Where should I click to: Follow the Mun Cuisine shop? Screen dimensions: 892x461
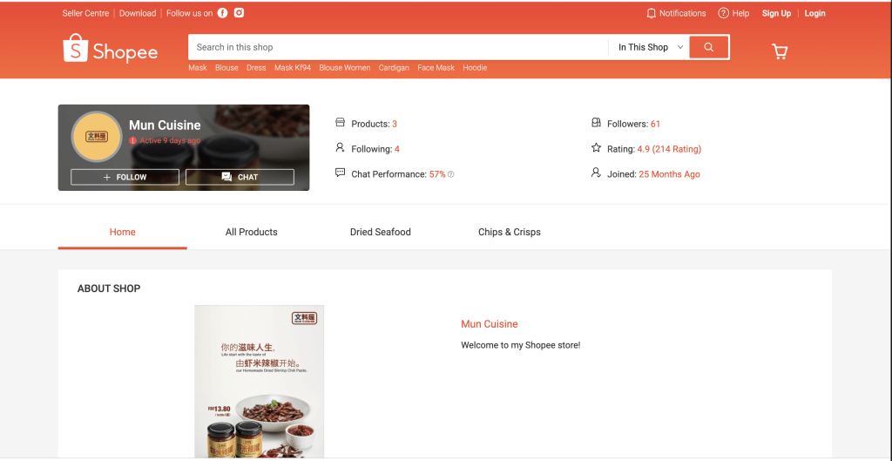[x=125, y=177]
